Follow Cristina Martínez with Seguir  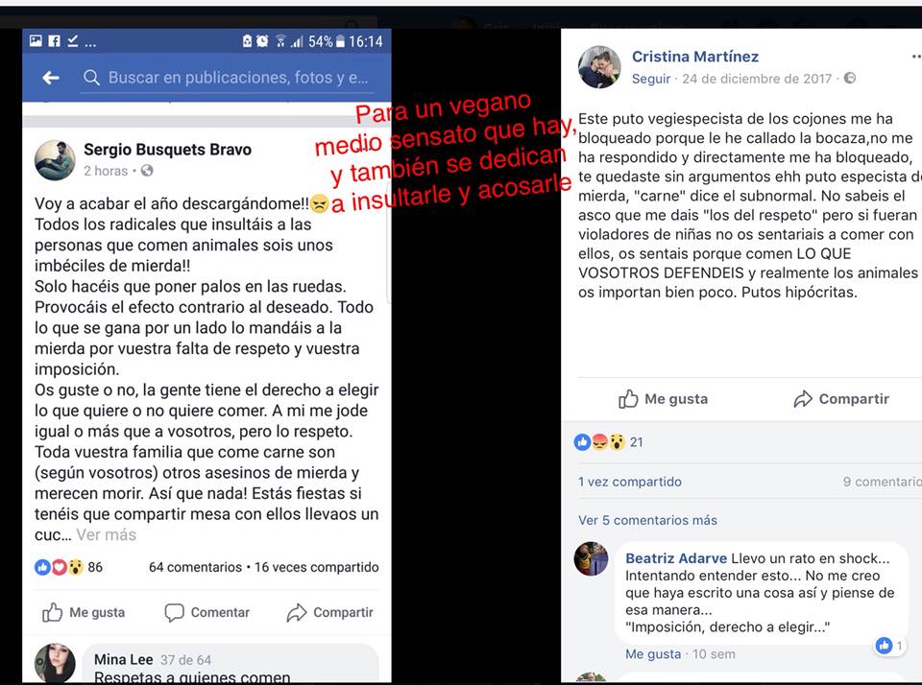651,79
